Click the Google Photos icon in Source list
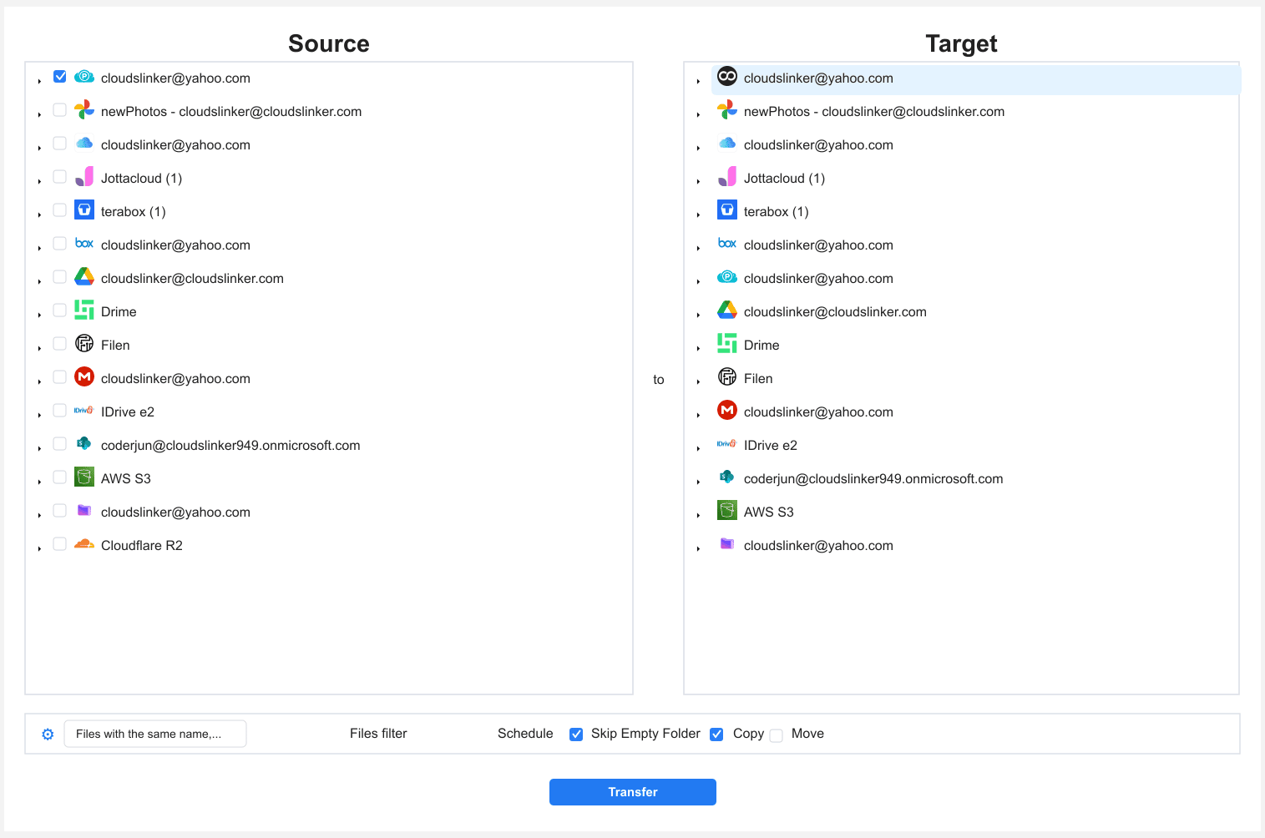Viewport: 1265px width, 838px height. [84, 110]
